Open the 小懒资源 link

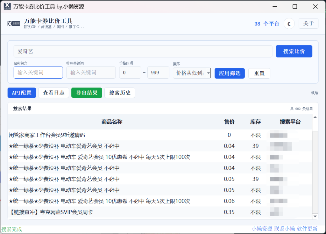(262, 229)
